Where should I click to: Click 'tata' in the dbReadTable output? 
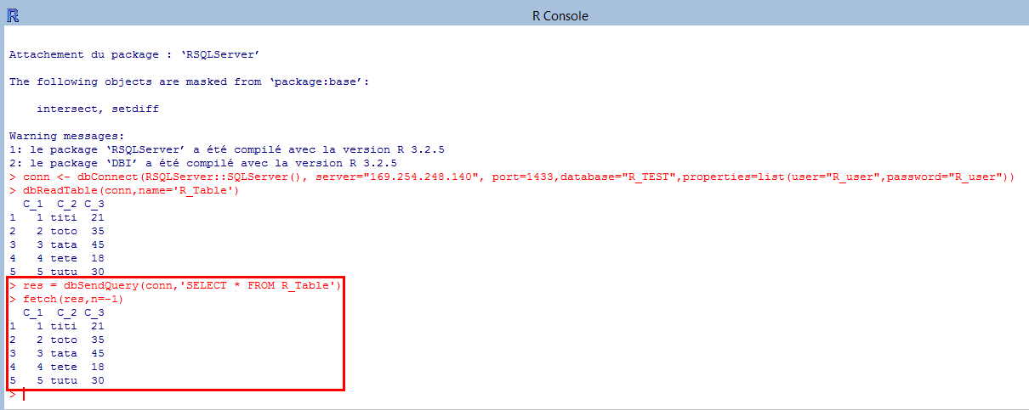click(63, 244)
